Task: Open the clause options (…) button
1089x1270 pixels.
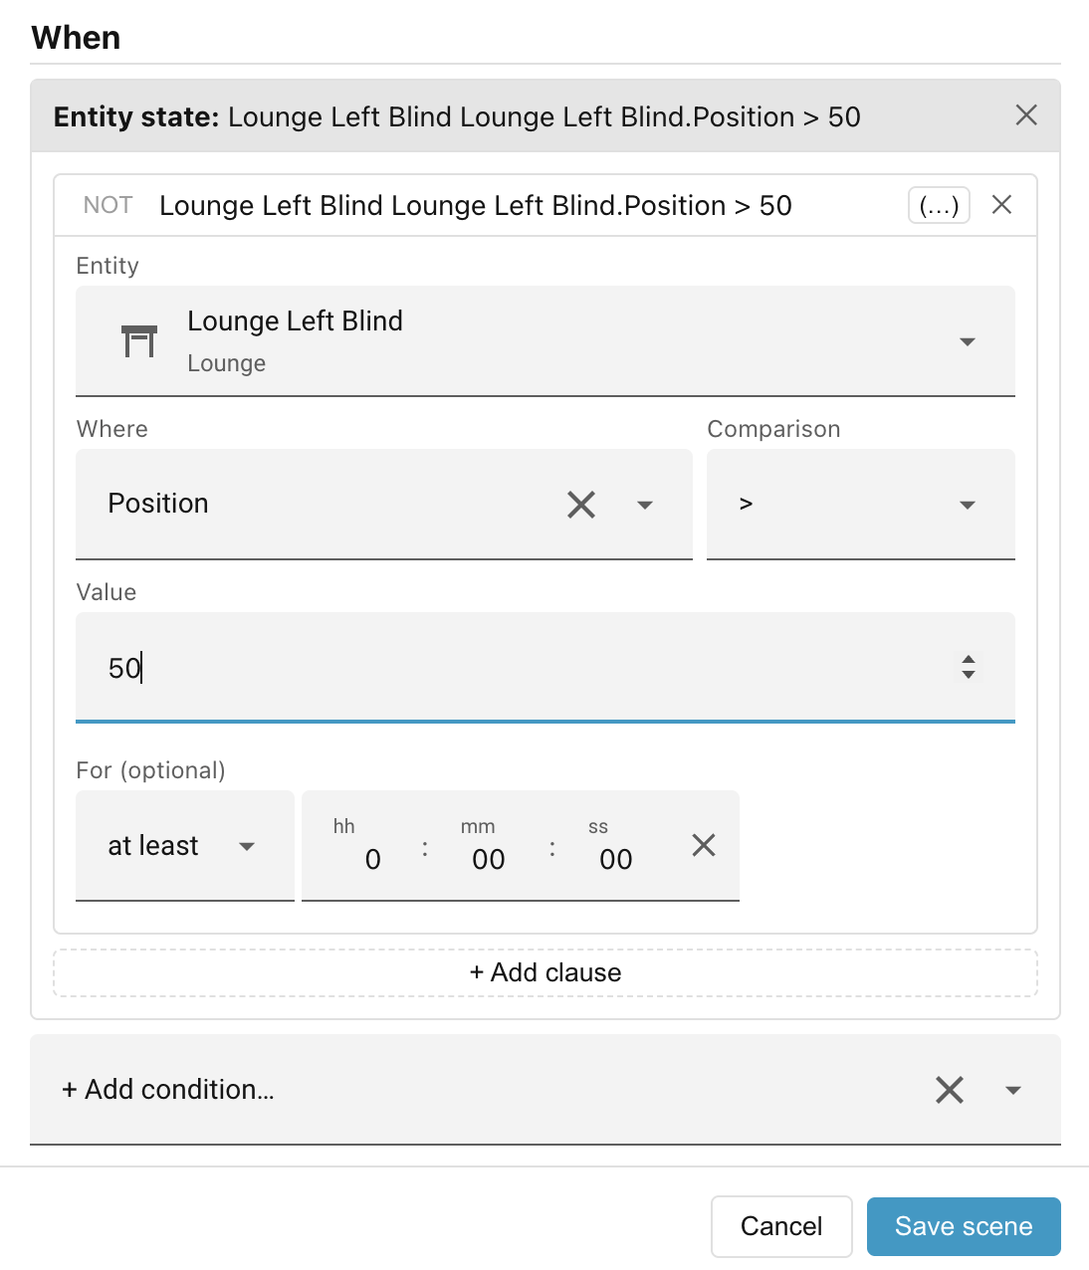Action: (939, 206)
